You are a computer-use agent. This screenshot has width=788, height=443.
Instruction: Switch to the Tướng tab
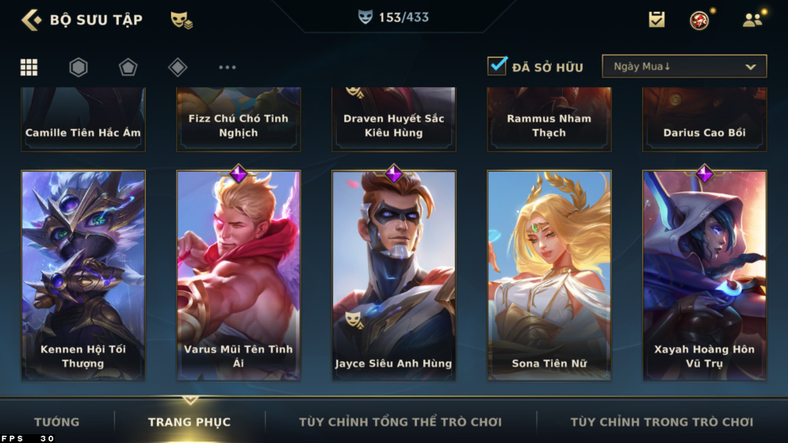[56, 422]
